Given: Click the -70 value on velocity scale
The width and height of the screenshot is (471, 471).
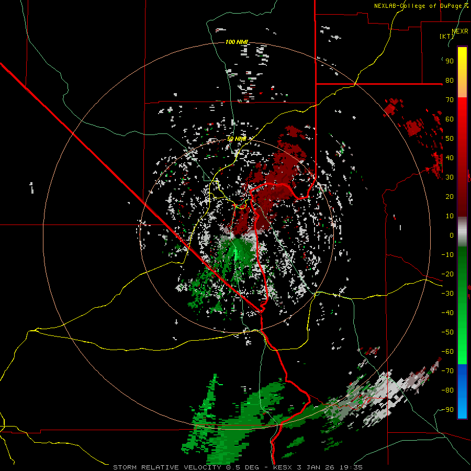Looking at the screenshot, I should pos(447,371).
